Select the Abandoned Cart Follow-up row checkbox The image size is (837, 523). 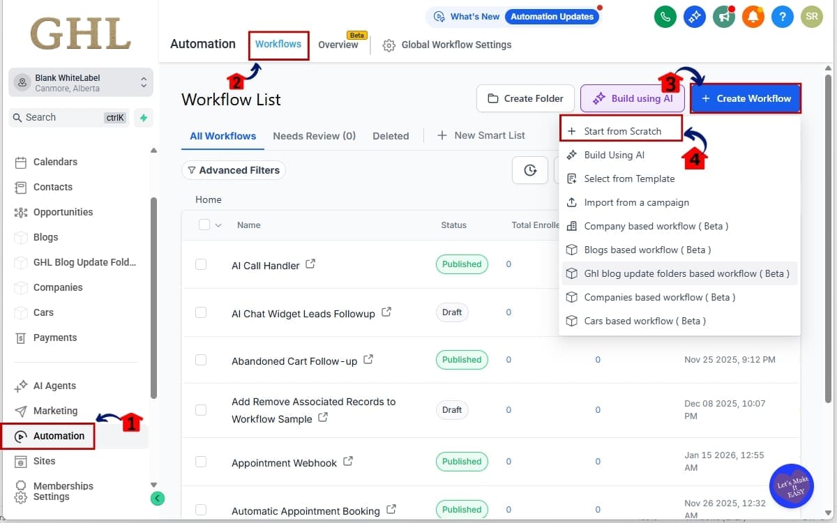pyautogui.click(x=201, y=360)
